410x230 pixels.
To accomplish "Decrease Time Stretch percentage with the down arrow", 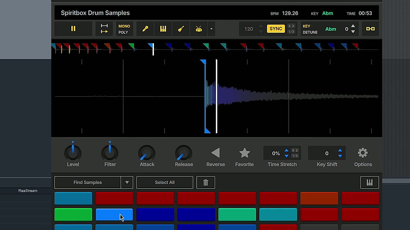I will [286, 156].
